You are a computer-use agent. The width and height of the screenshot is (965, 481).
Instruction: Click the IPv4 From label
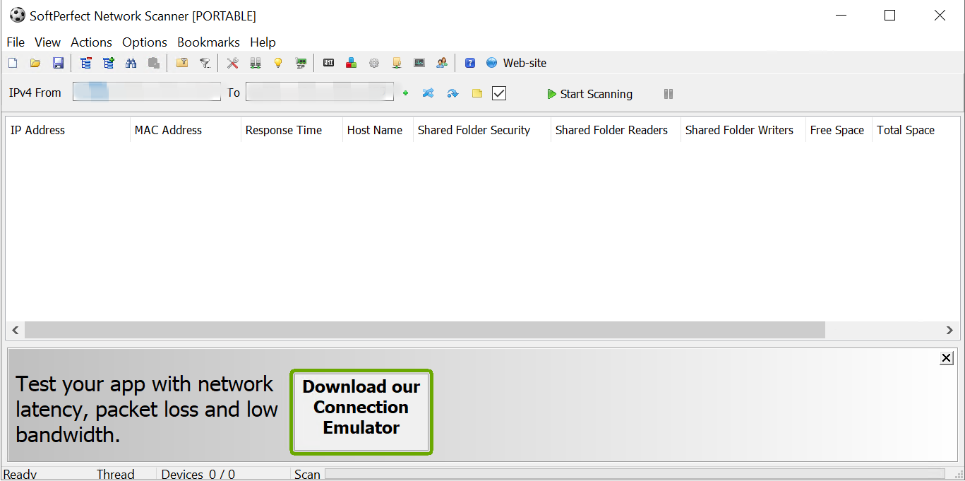(x=35, y=93)
